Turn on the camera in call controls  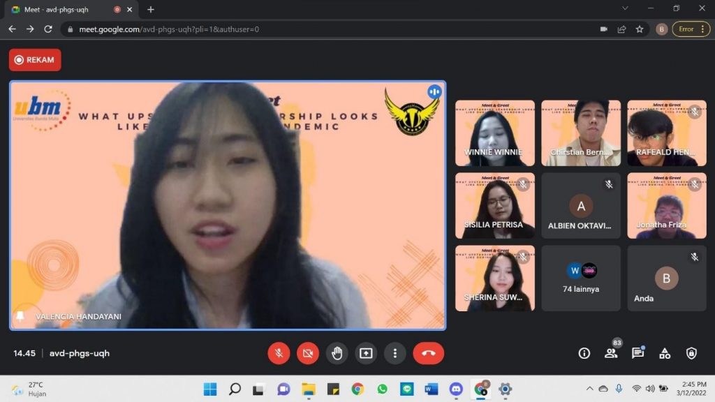(x=308, y=353)
